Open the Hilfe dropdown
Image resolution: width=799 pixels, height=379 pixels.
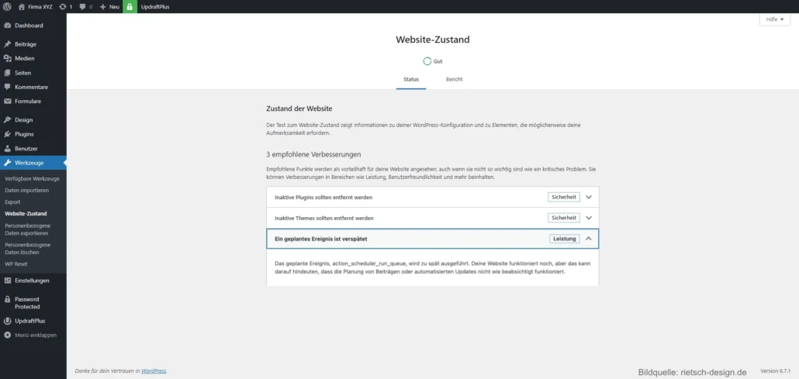tap(774, 19)
